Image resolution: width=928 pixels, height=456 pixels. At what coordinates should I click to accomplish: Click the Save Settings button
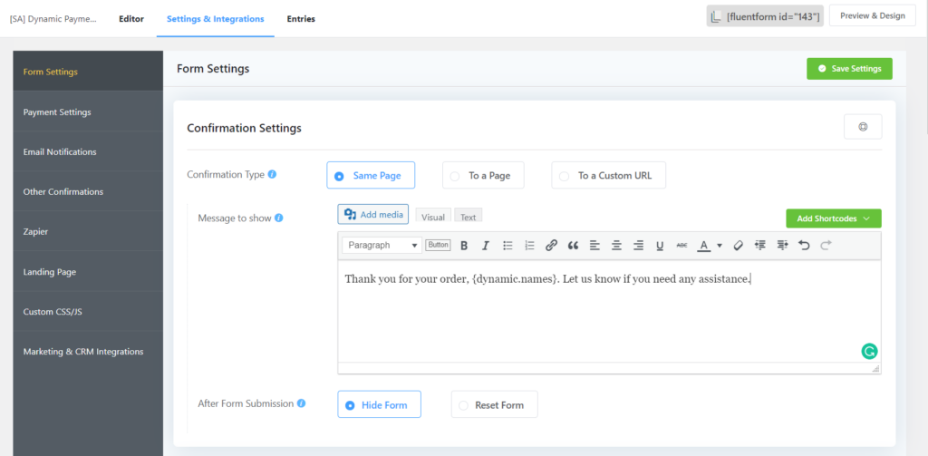[849, 69]
